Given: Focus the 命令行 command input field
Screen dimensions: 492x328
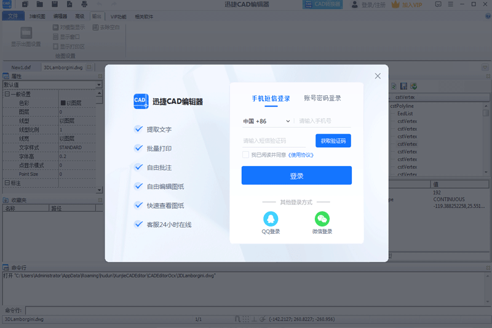Looking at the screenshot, I should point(258,310).
